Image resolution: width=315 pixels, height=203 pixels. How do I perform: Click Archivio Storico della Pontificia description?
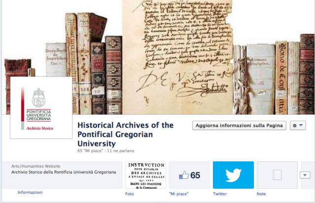click(63, 172)
